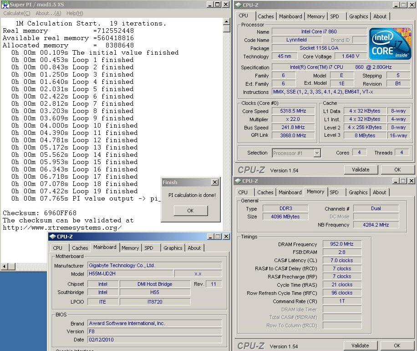Click the memory Type DDR3 field

(x=285, y=208)
